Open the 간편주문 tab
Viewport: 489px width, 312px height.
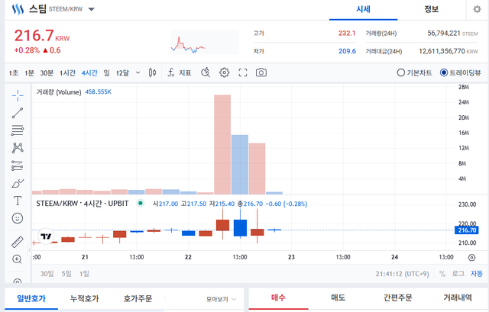pyautogui.click(x=397, y=298)
